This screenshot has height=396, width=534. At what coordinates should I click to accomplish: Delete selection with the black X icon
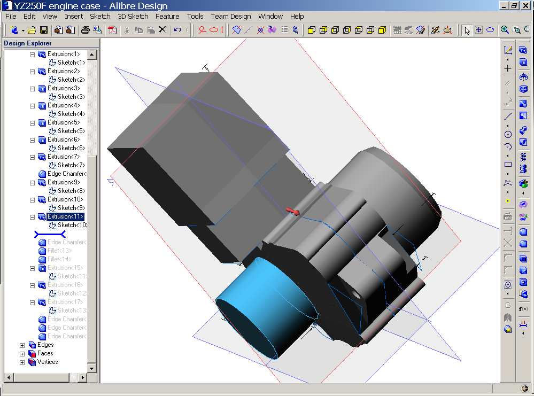[x=162, y=30]
